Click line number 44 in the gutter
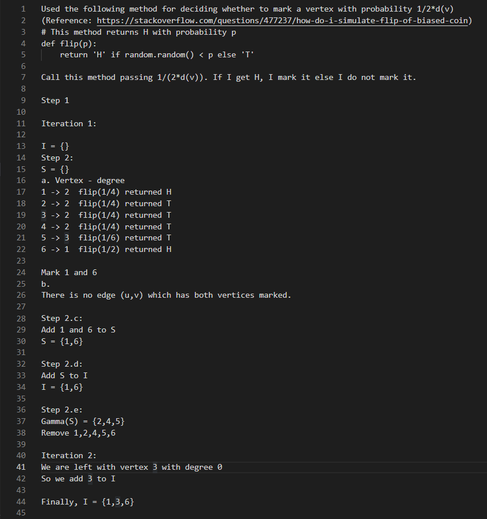This screenshot has height=519, width=487. tap(21, 502)
